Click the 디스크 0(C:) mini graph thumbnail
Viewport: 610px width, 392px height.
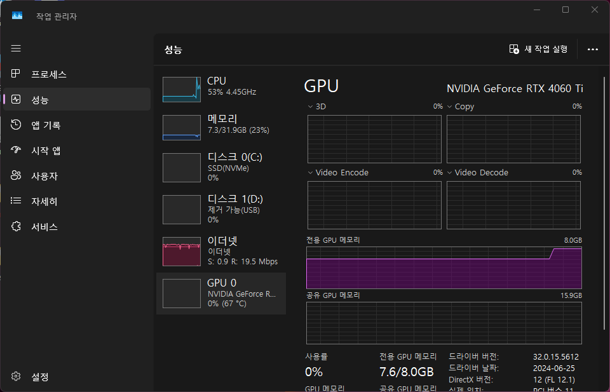click(x=182, y=168)
